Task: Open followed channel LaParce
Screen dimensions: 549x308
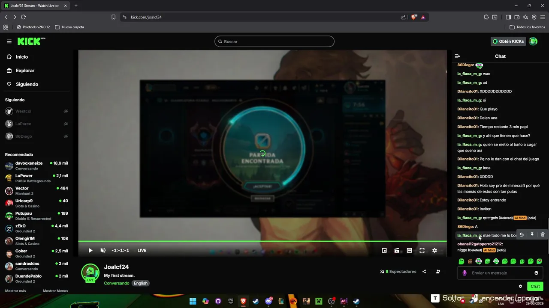Action: click(36, 124)
